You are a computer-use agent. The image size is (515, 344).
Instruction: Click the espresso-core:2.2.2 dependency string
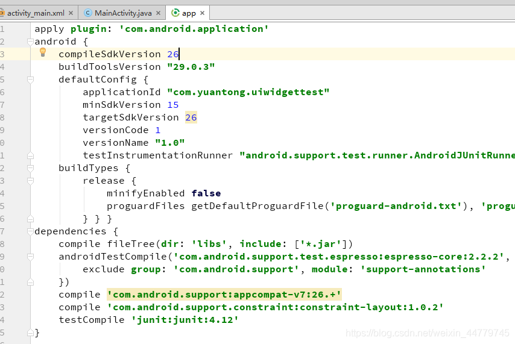click(338, 257)
